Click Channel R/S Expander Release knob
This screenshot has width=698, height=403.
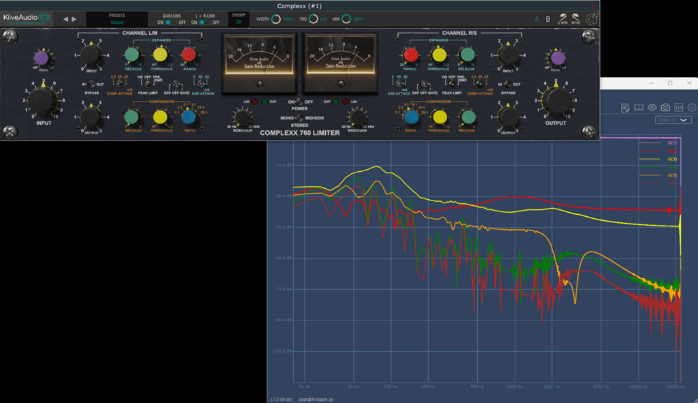(467, 55)
